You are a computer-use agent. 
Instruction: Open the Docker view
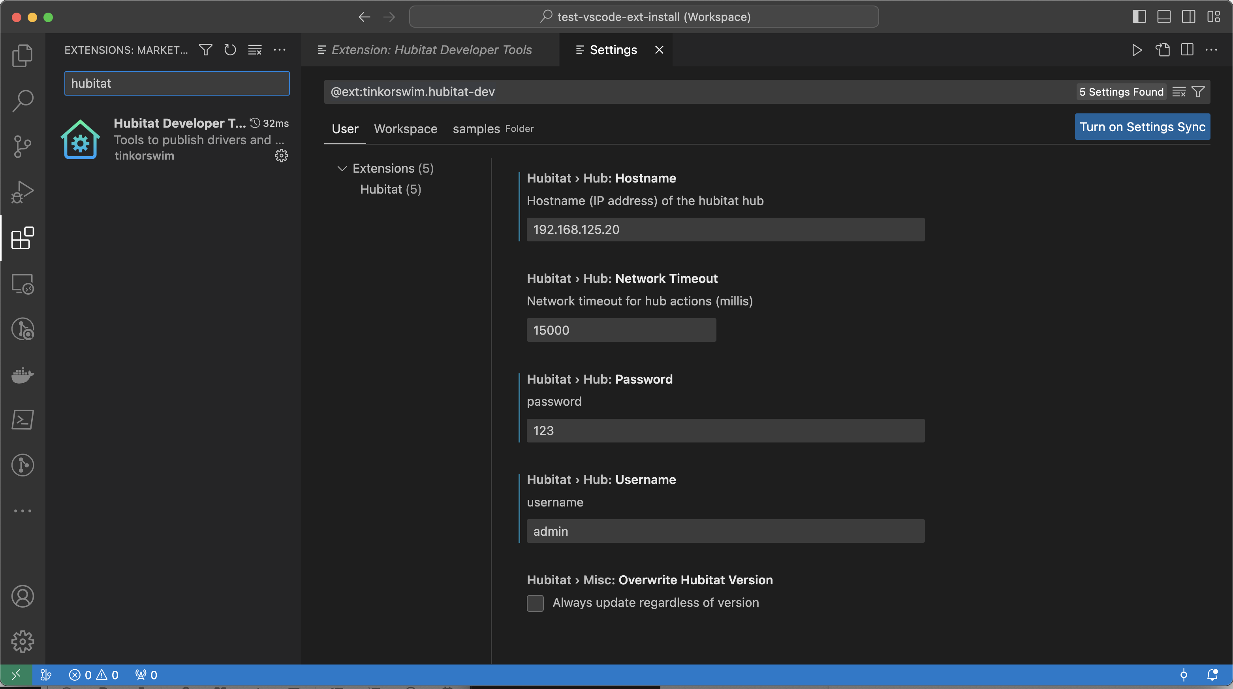tap(23, 375)
